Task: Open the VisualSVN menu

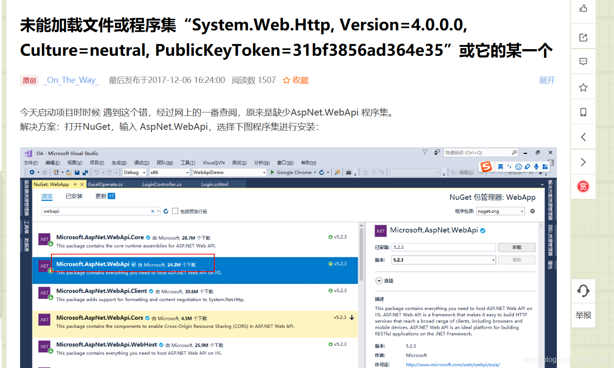Action: (x=213, y=163)
